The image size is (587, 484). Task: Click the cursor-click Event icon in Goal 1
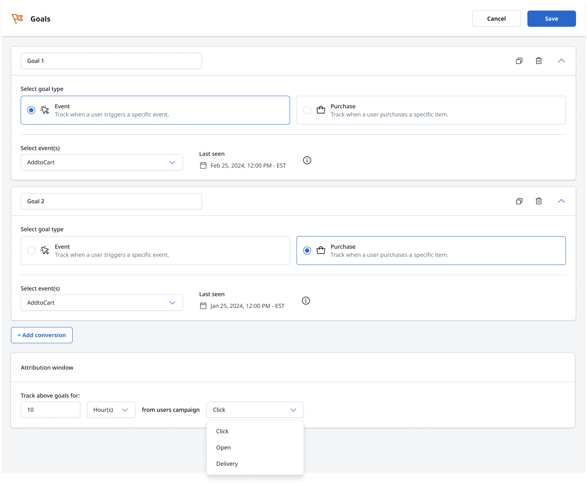pyautogui.click(x=45, y=110)
